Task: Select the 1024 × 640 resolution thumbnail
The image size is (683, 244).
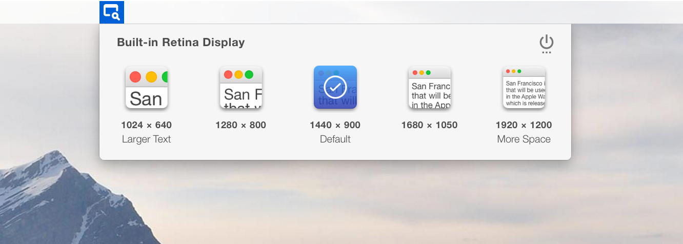Action: (147, 87)
